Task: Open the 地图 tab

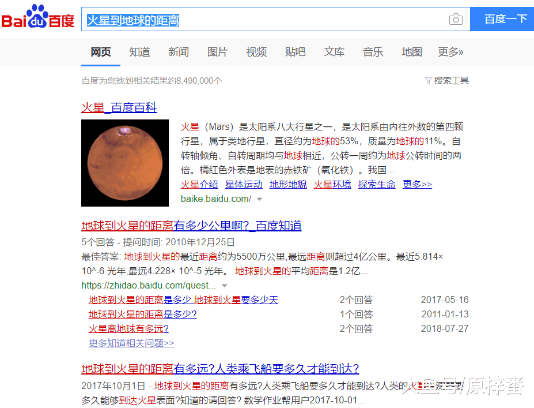Action: click(x=412, y=52)
